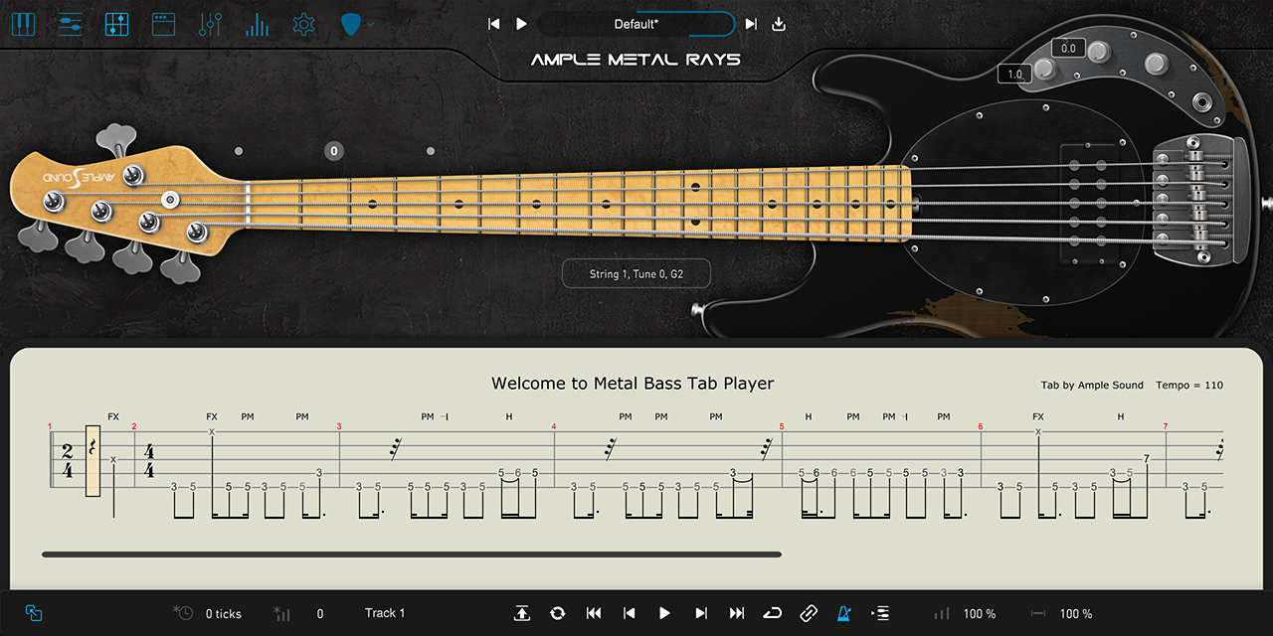The width and height of the screenshot is (1273, 636).
Task: Open the Track 1 selector
Action: click(385, 613)
